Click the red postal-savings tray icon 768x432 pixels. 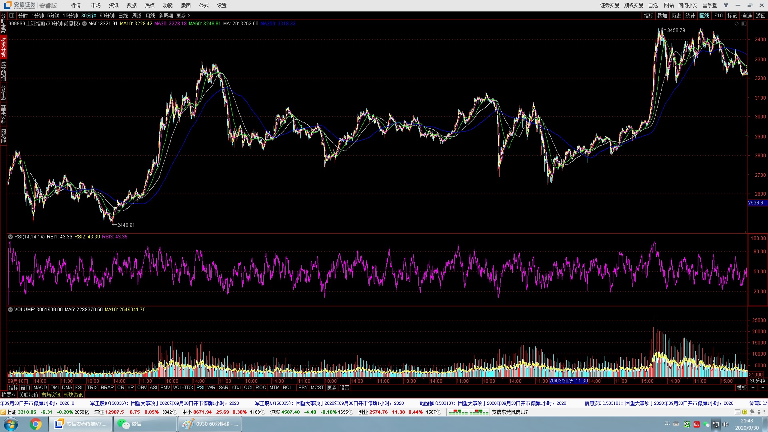click(x=697, y=424)
